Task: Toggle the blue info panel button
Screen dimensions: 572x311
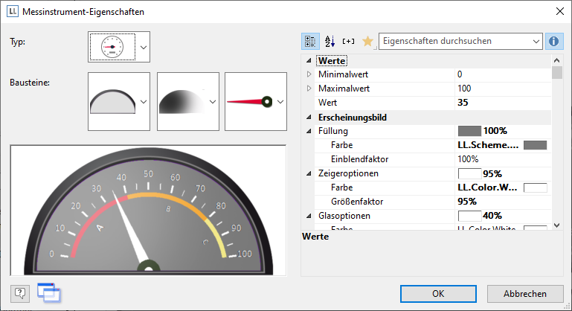Action: tap(553, 42)
